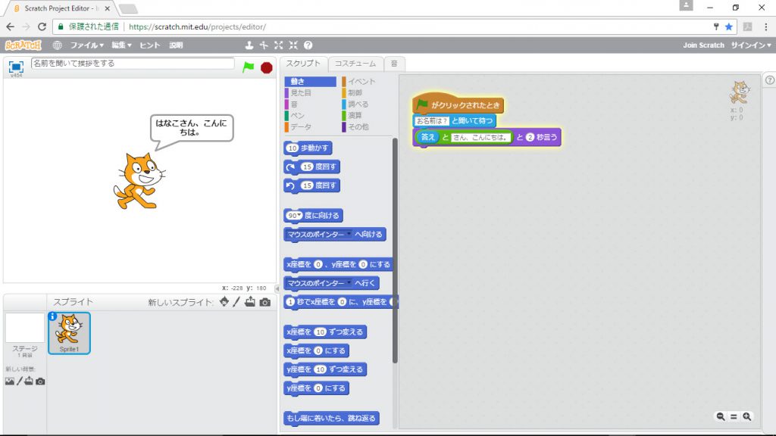The width and height of the screenshot is (776, 436).
Task: Click the block help question mark tool
Action: click(x=308, y=45)
